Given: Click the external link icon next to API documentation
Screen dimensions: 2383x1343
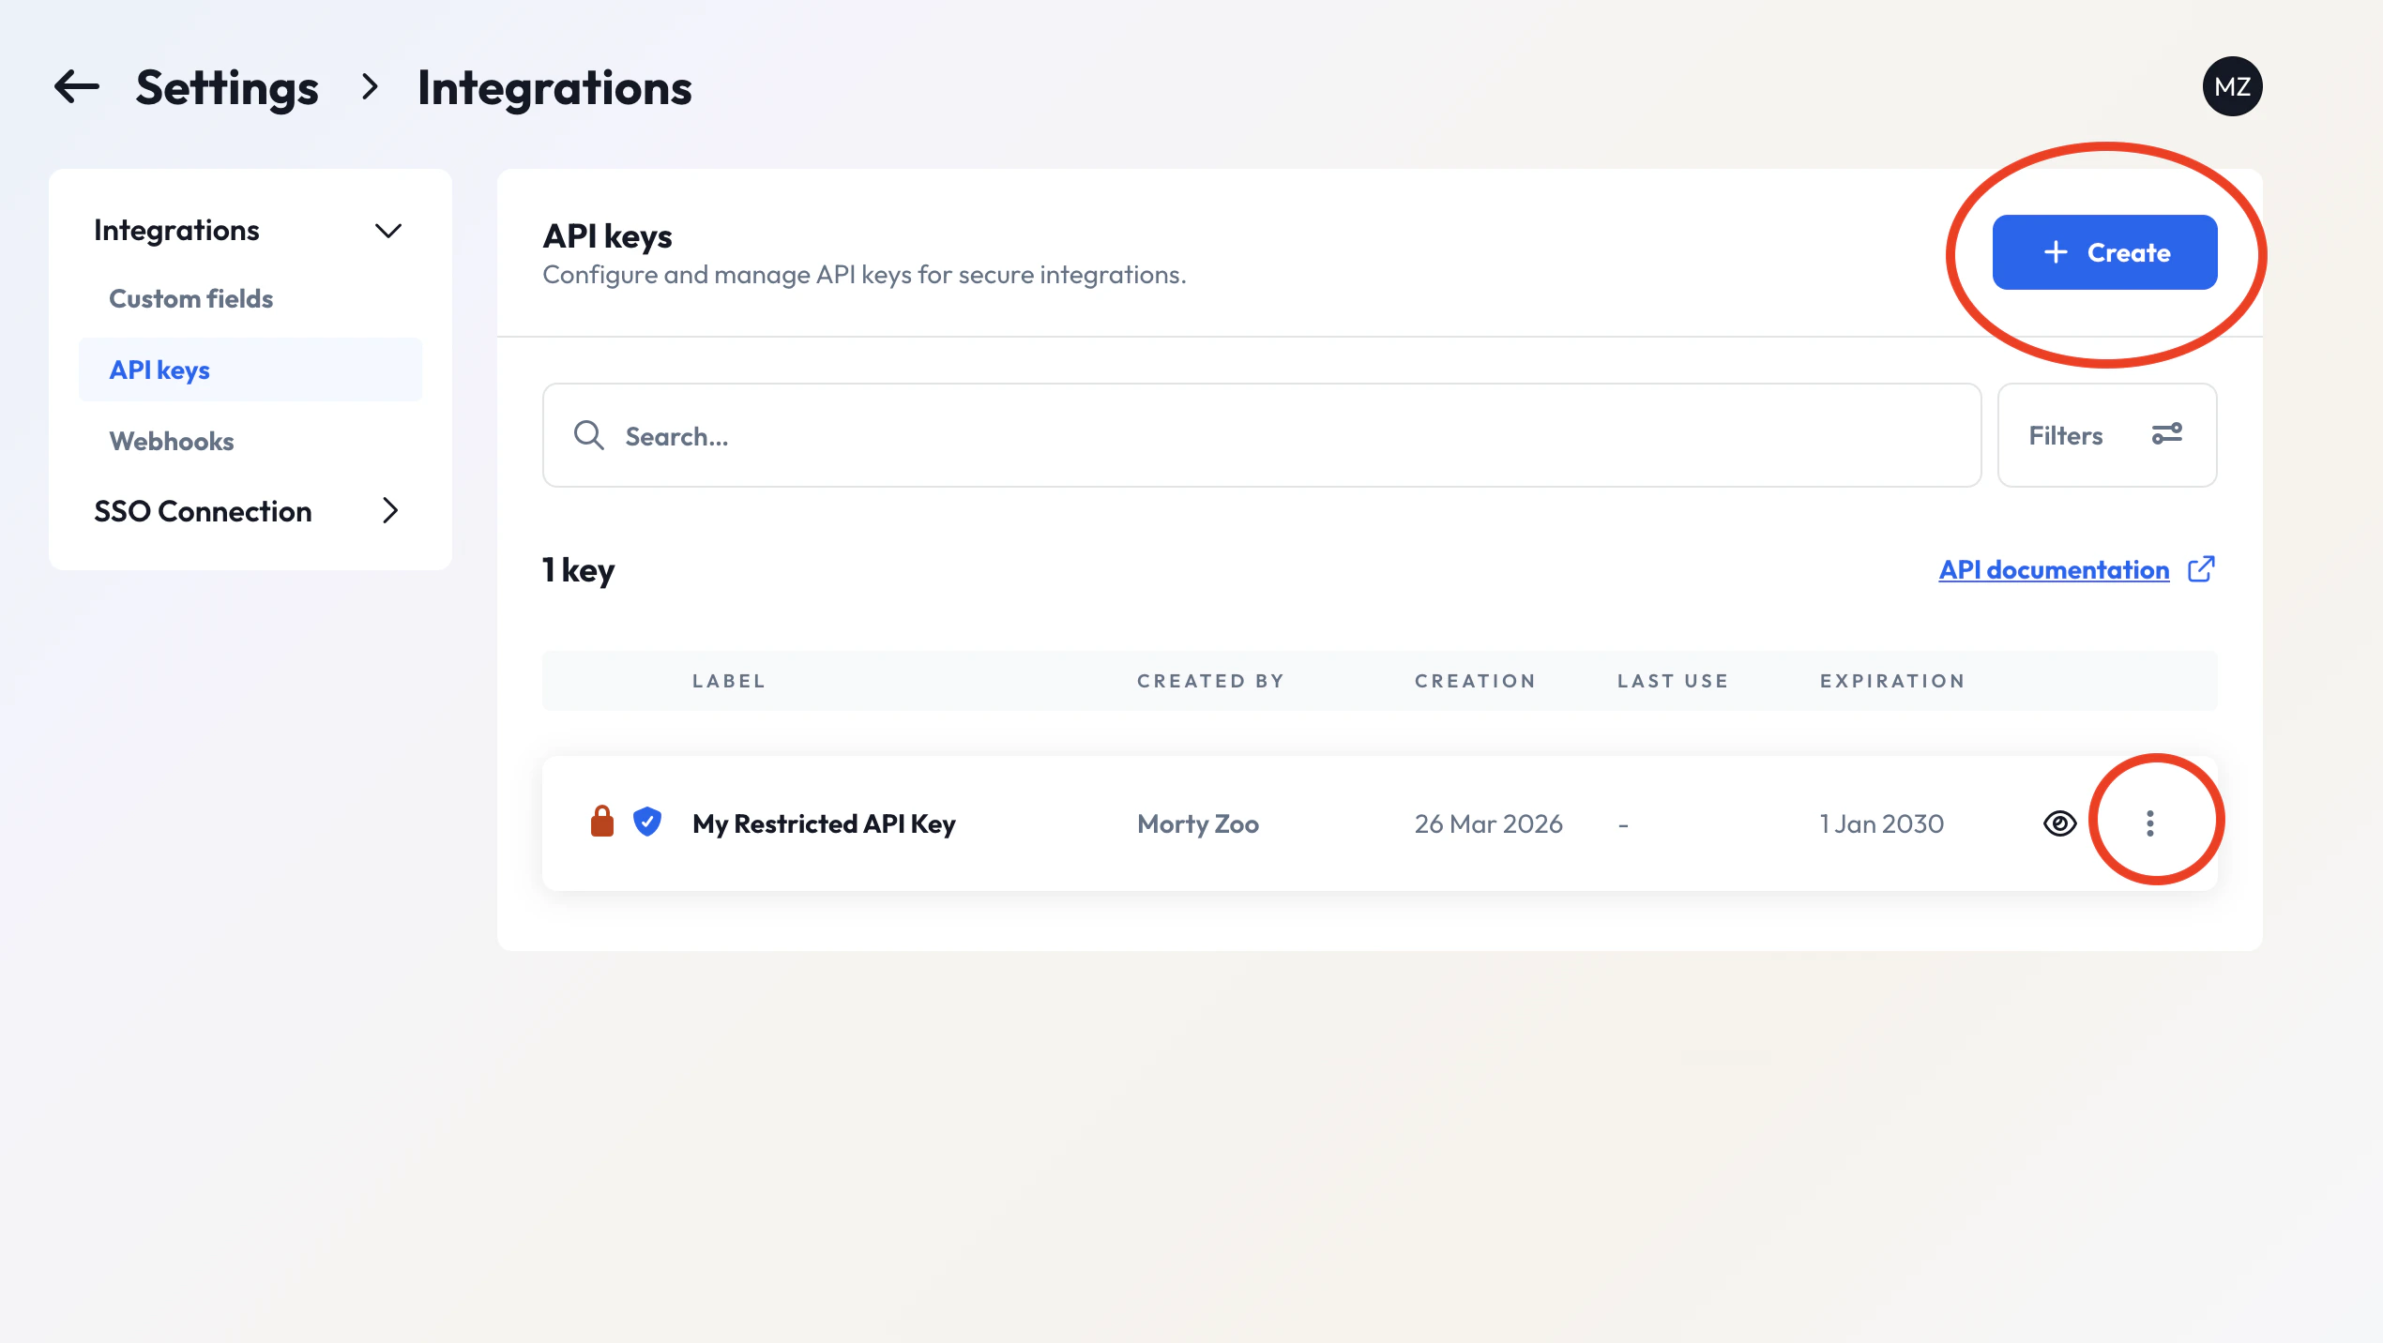Looking at the screenshot, I should pyautogui.click(x=2202, y=568).
